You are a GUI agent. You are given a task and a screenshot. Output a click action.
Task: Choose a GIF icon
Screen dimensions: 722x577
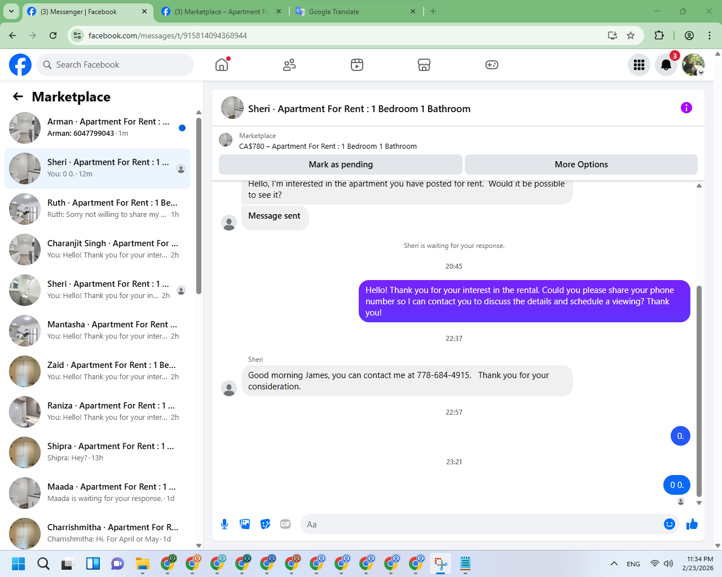click(x=285, y=524)
